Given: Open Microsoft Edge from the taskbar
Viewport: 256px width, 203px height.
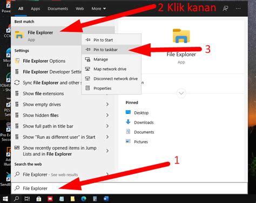Looking at the screenshot, I should (84, 199).
